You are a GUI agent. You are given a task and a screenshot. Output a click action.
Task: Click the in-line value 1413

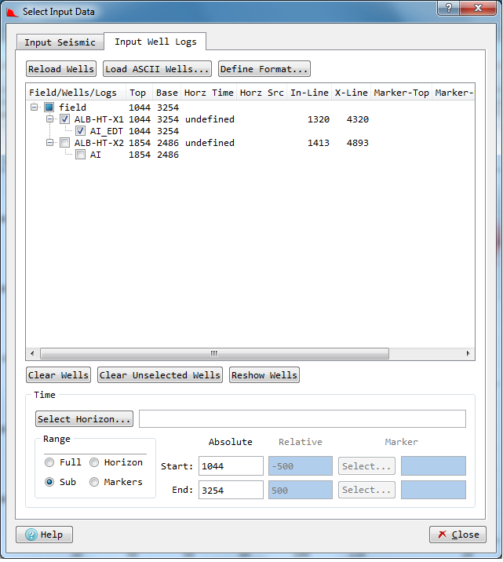(x=319, y=143)
